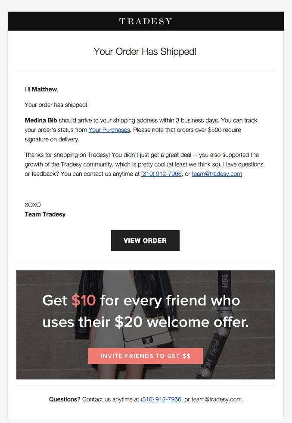Click the footer team@tradesy.com link
This screenshot has height=423, width=292.
(x=216, y=399)
